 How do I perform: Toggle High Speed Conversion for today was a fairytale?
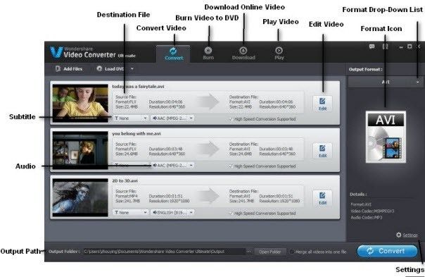coord(231,119)
